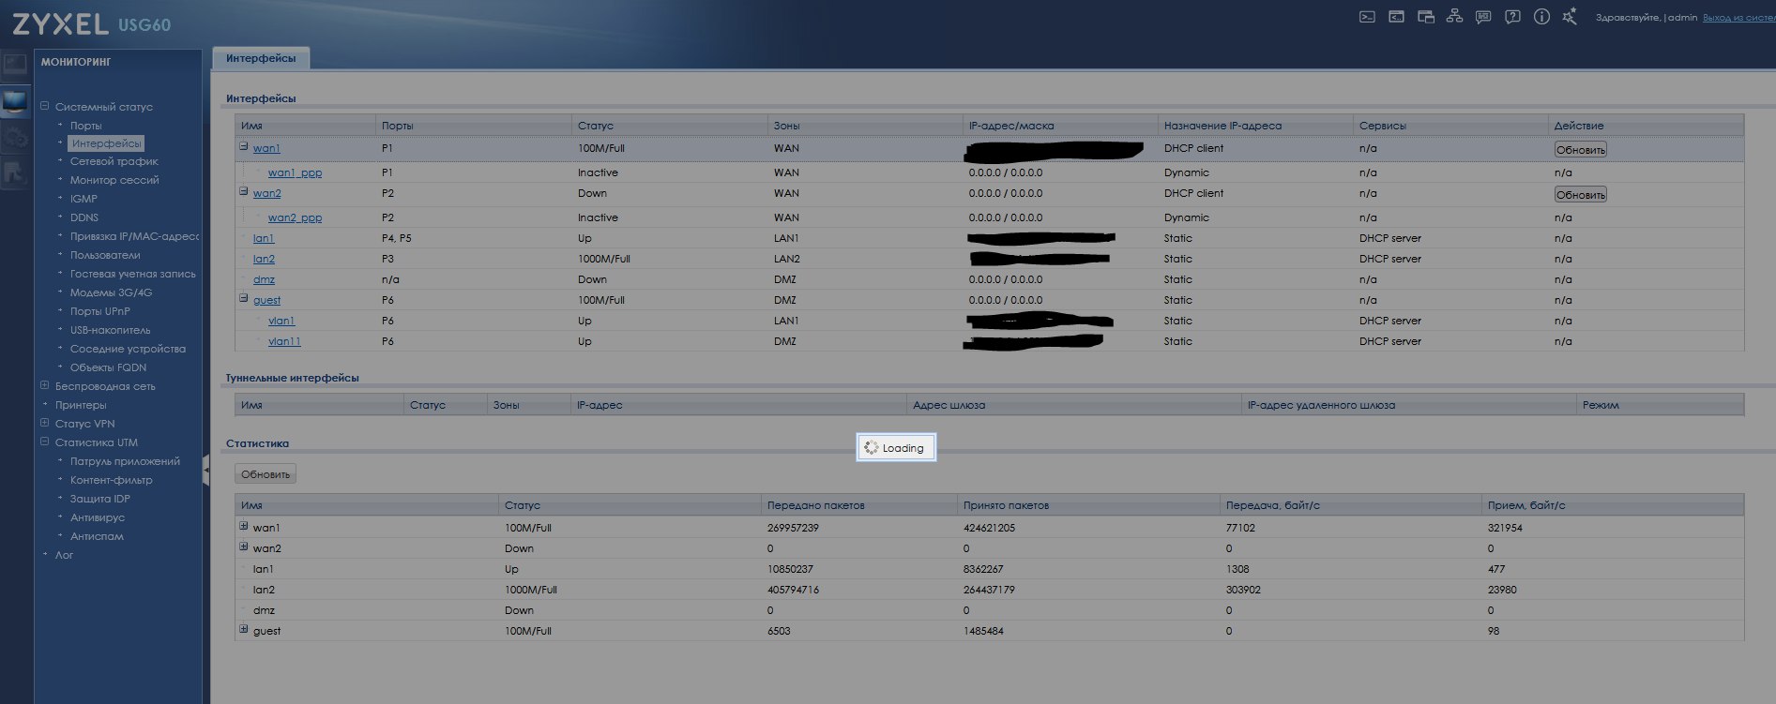This screenshot has height=704, width=1776.
Task: Open Соседние устройства menu item
Action: [x=128, y=349]
